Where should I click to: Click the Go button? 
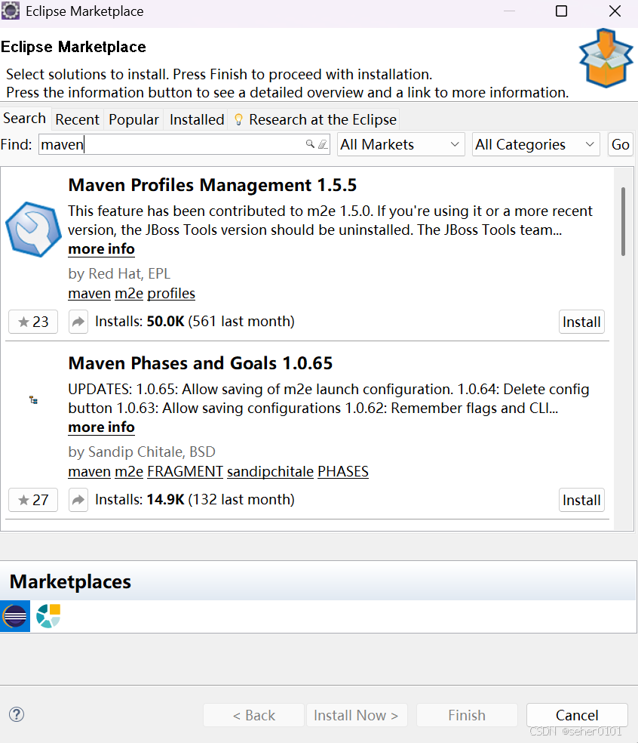620,144
